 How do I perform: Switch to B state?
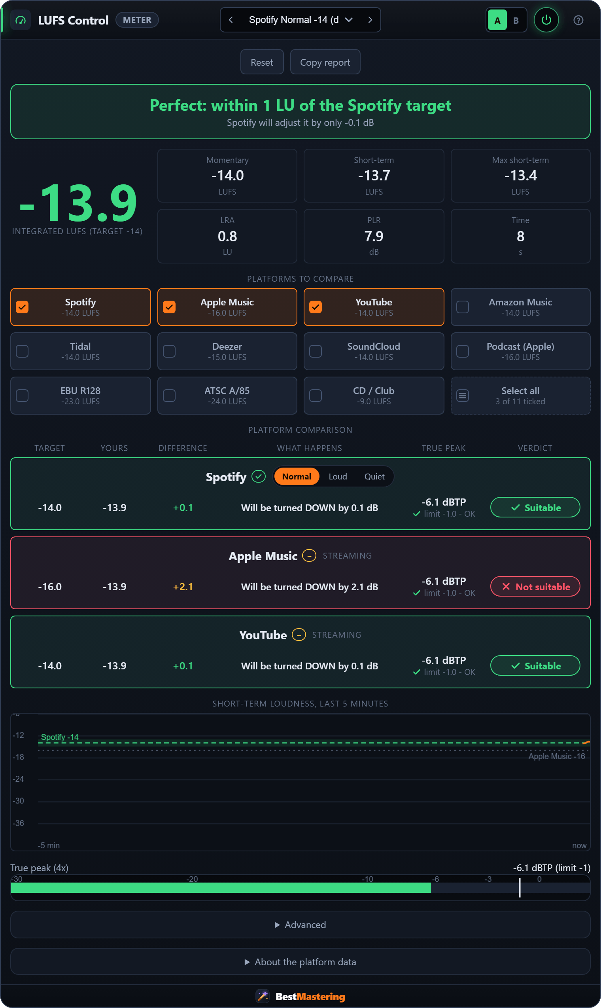click(516, 20)
